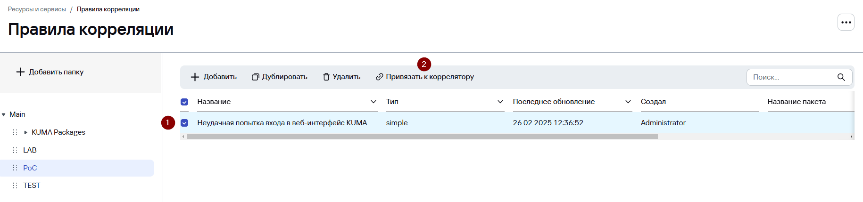The image size is (863, 202).
Task: Uncheck the Неудачная попытка входа rule checkbox
Action: 184,123
